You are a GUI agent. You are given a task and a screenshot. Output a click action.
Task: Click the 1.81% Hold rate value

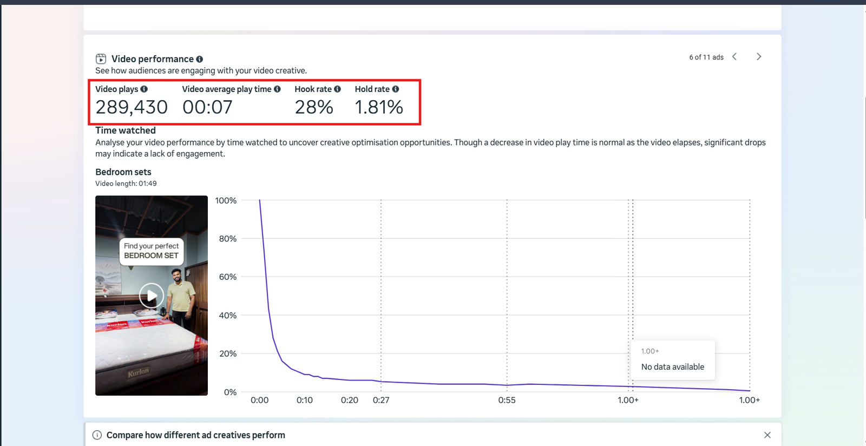pyautogui.click(x=379, y=107)
